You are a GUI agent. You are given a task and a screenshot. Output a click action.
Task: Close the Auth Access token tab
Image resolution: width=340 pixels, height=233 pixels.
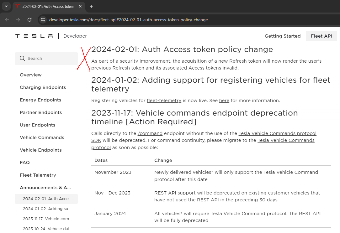(x=80, y=6)
